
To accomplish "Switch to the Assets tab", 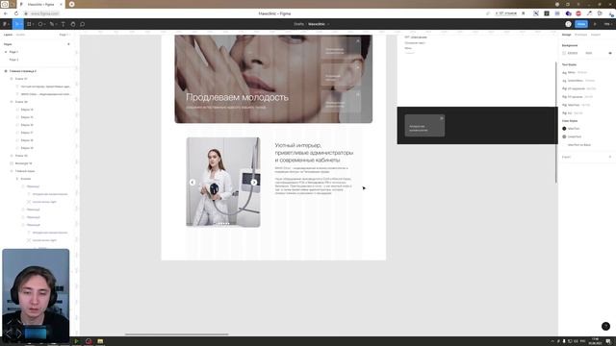I will [x=20, y=35].
